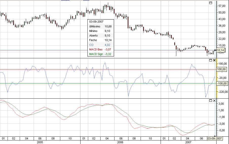Image resolution: width=229 pixels, height=144 pixels.
Task: Close the MACD indicator panel
Action: pos(214,101)
